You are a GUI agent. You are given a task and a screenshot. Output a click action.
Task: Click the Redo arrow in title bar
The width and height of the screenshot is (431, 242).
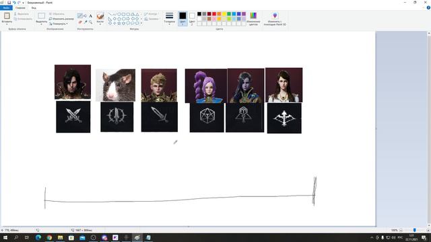pyautogui.click(x=19, y=3)
